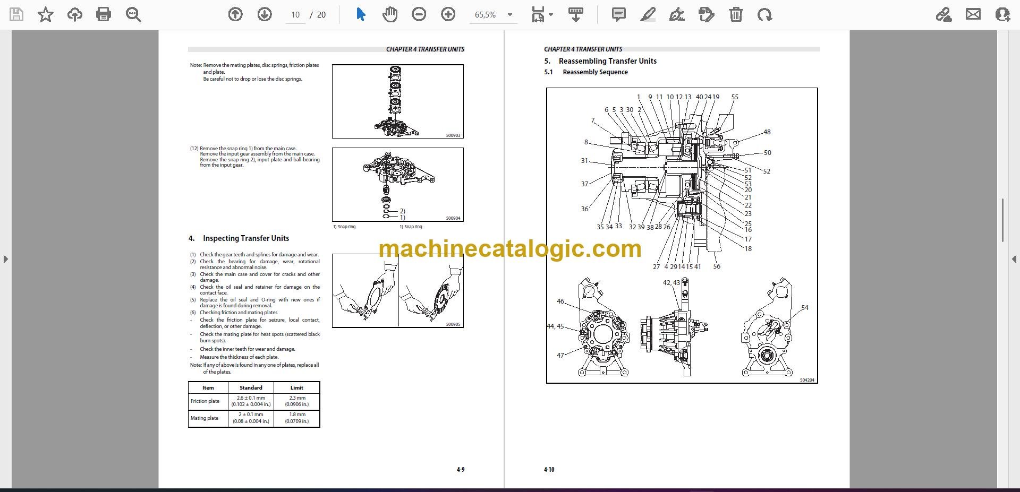Screen dimensions: 1020x492
Task: Send document by email envelope icon
Action: point(973,14)
